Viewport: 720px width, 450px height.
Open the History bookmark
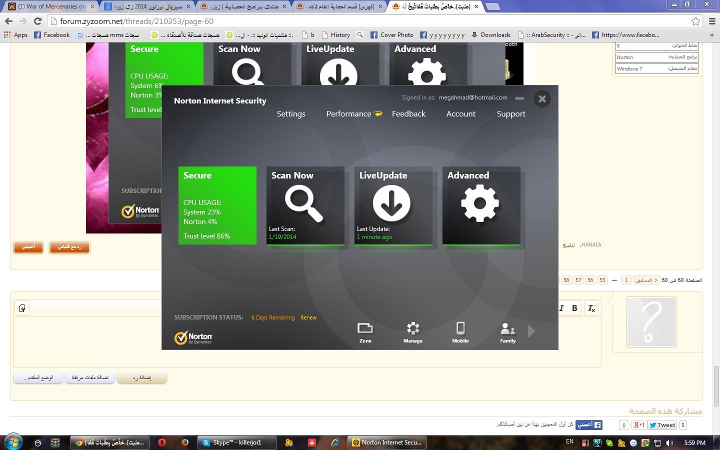coord(336,35)
